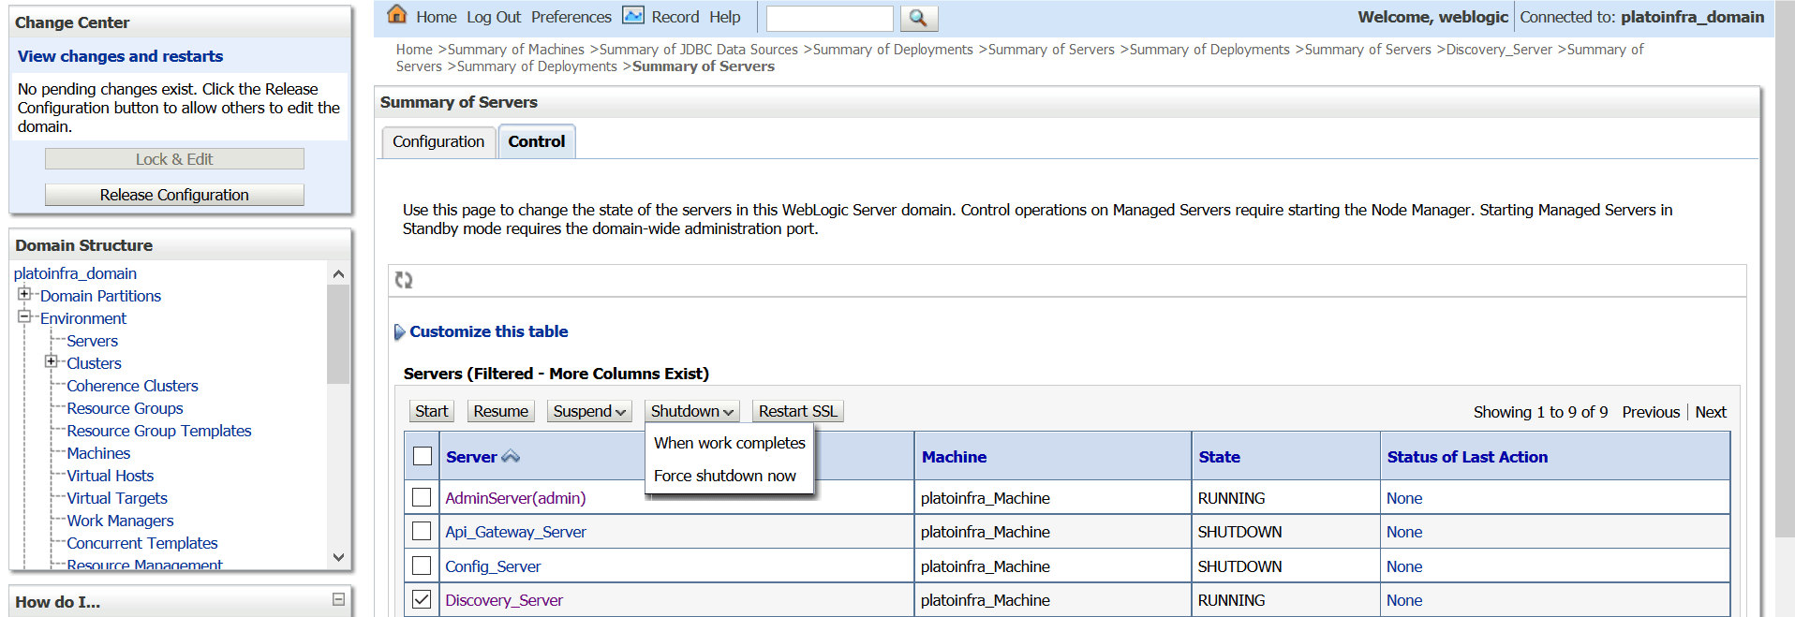This screenshot has width=1795, height=617.
Task: Expand the Domain Partitions tree node
Action: [24, 294]
